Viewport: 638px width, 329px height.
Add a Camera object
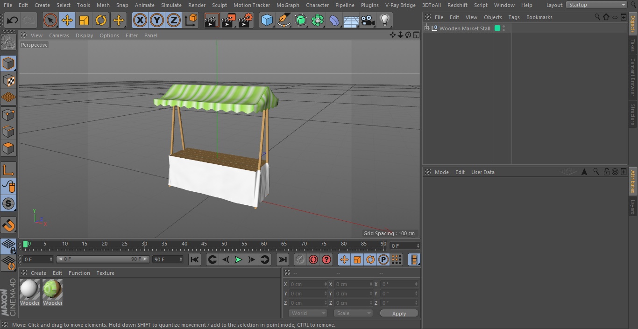click(368, 20)
